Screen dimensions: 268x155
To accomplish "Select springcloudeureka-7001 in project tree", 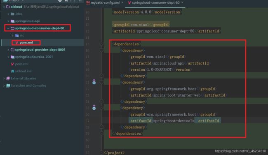I will coord(34,57).
